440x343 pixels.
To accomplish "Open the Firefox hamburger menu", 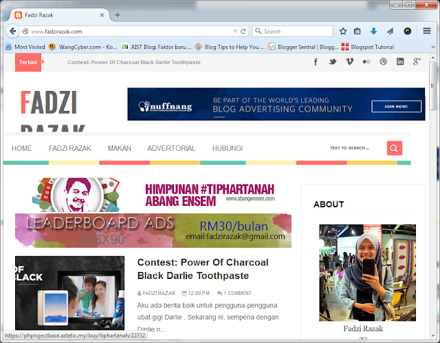I will [x=427, y=31].
